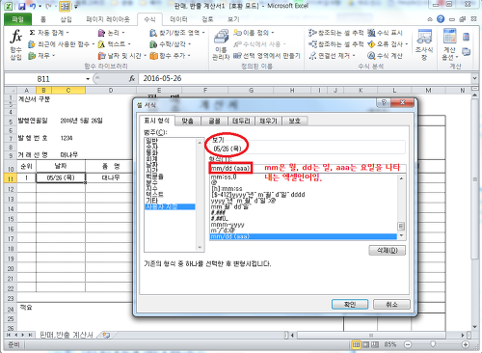Switch to Normal view in the status bar
The width and height of the screenshot is (482, 353).
pyautogui.click(x=356, y=344)
